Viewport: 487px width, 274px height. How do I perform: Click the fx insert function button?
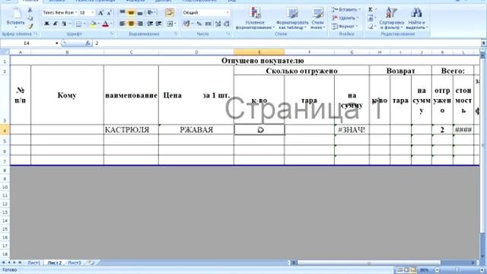coord(88,43)
